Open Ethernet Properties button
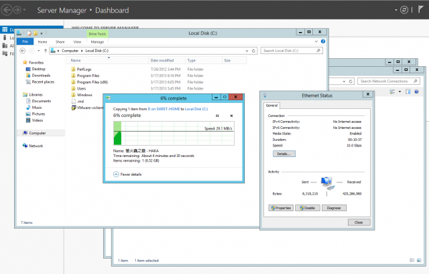The width and height of the screenshot is (429, 274). [x=281, y=208]
